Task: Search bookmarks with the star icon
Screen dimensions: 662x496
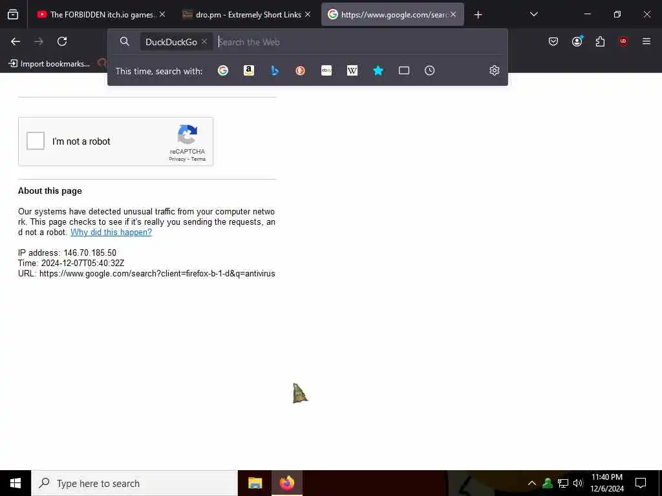Action: click(378, 70)
